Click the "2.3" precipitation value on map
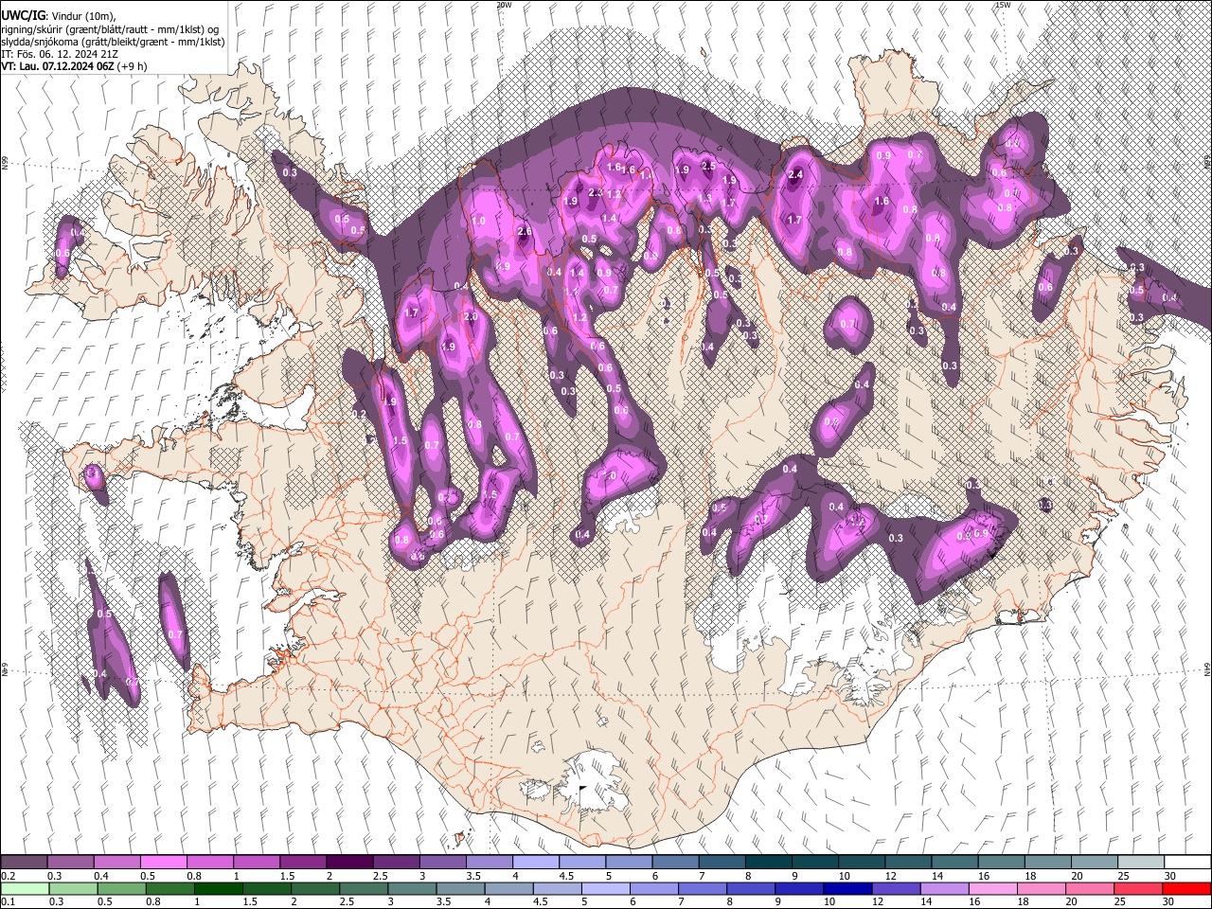 [x=595, y=192]
